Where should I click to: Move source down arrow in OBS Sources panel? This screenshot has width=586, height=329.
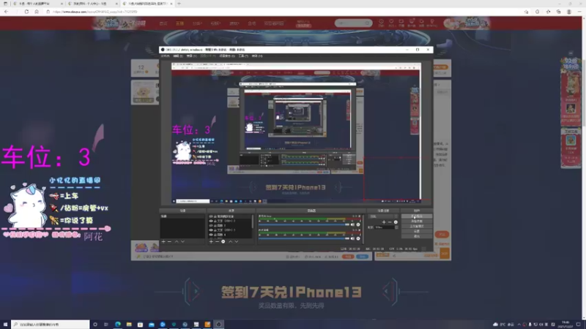pyautogui.click(x=237, y=242)
